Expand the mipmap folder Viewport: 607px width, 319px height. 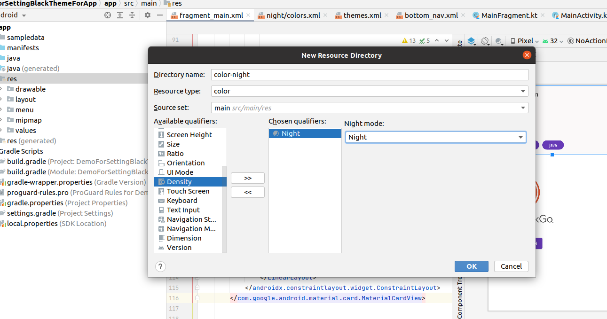[1, 120]
